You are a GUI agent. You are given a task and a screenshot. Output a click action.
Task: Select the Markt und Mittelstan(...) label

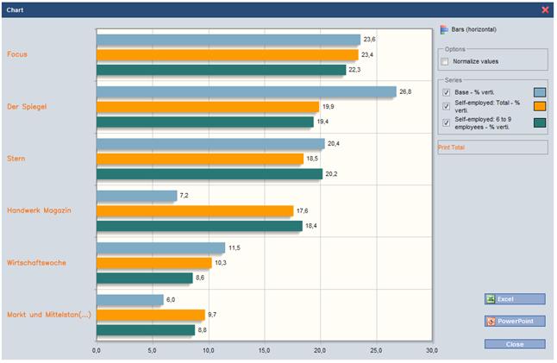point(49,315)
